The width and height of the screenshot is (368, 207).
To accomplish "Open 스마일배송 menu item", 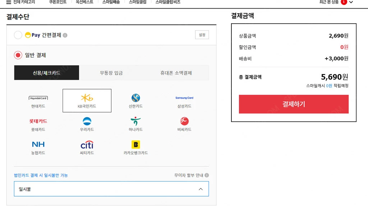I will click(111, 2).
